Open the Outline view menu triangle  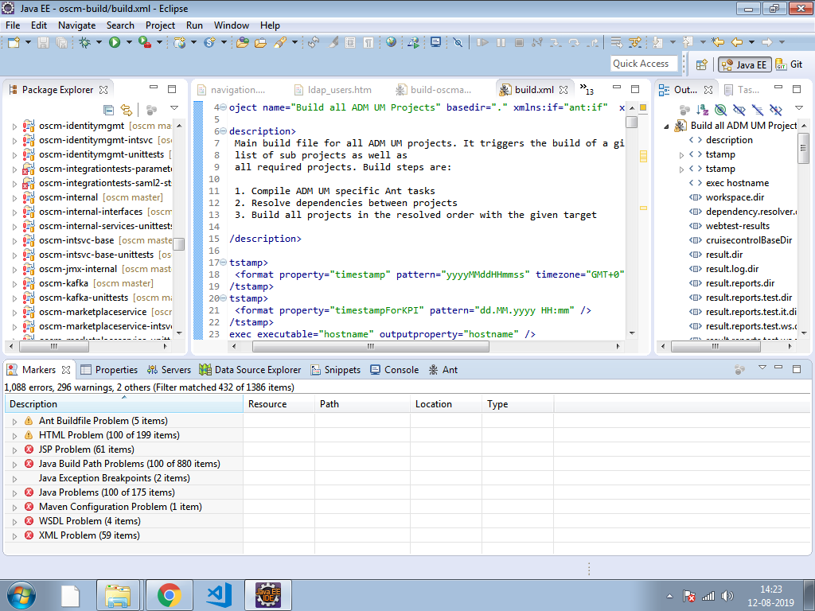tap(799, 108)
